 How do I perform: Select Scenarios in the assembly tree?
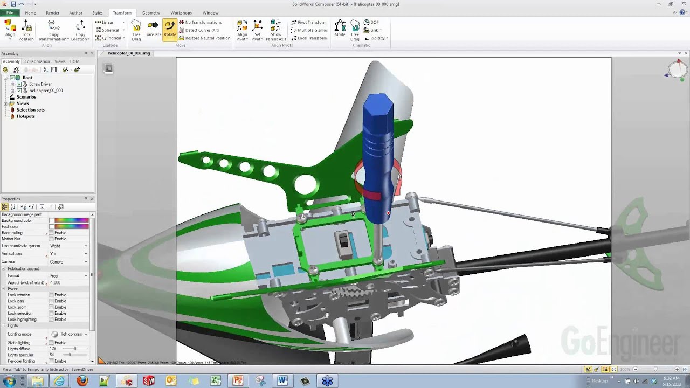point(26,97)
